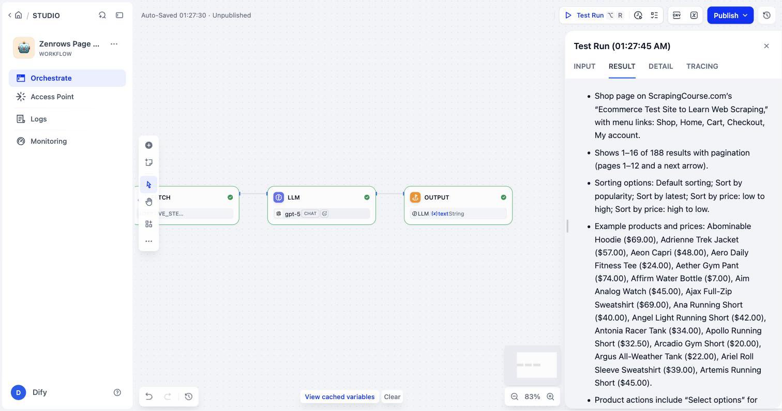Open the app options ellipsis menu

pos(114,44)
